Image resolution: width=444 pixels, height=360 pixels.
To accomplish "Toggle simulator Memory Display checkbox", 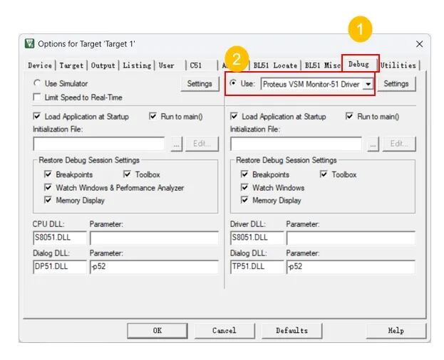I will [x=48, y=200].
